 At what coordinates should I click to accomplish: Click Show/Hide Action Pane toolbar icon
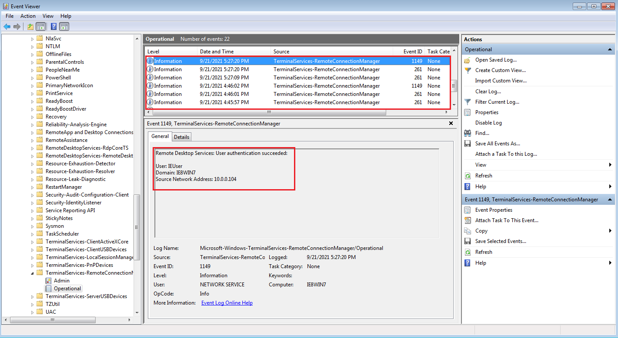click(64, 27)
